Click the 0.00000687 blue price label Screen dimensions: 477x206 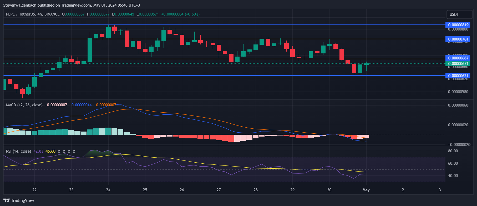458,58
